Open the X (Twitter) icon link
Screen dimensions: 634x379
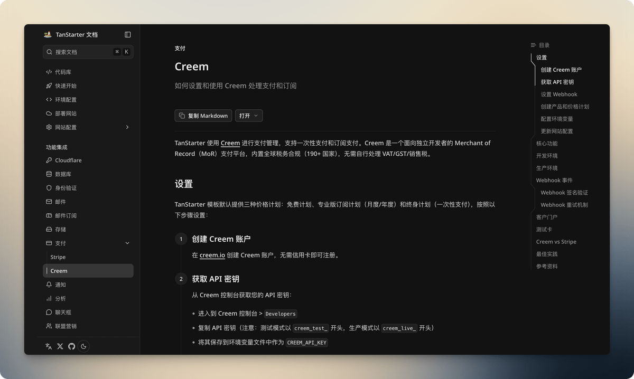point(60,346)
